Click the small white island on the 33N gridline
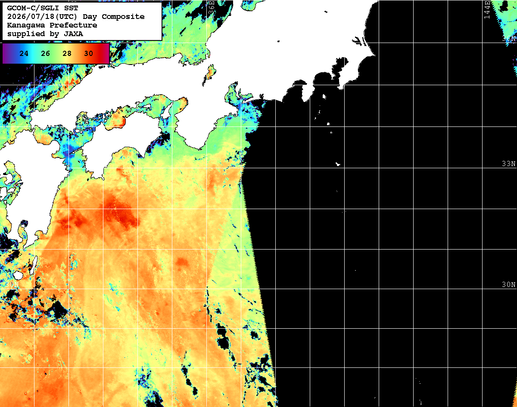Image resolution: width=517 pixels, height=407 pixels. pyautogui.click(x=338, y=164)
